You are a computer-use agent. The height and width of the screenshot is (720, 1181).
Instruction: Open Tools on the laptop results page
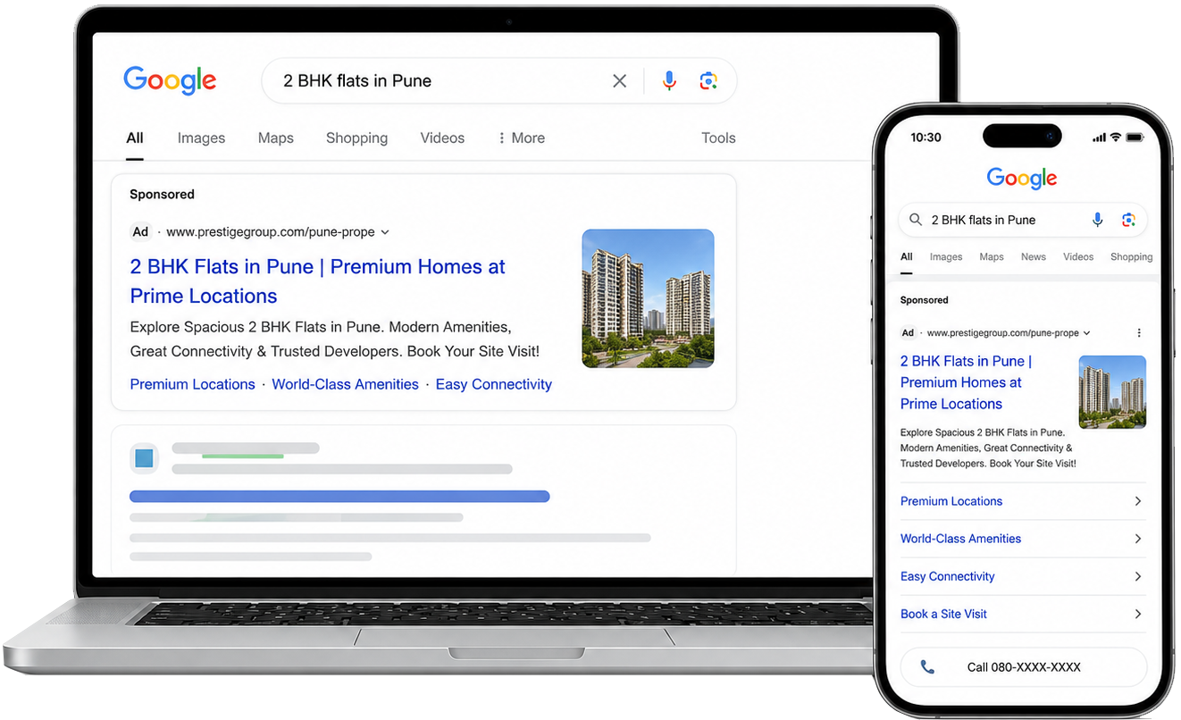[x=718, y=138]
